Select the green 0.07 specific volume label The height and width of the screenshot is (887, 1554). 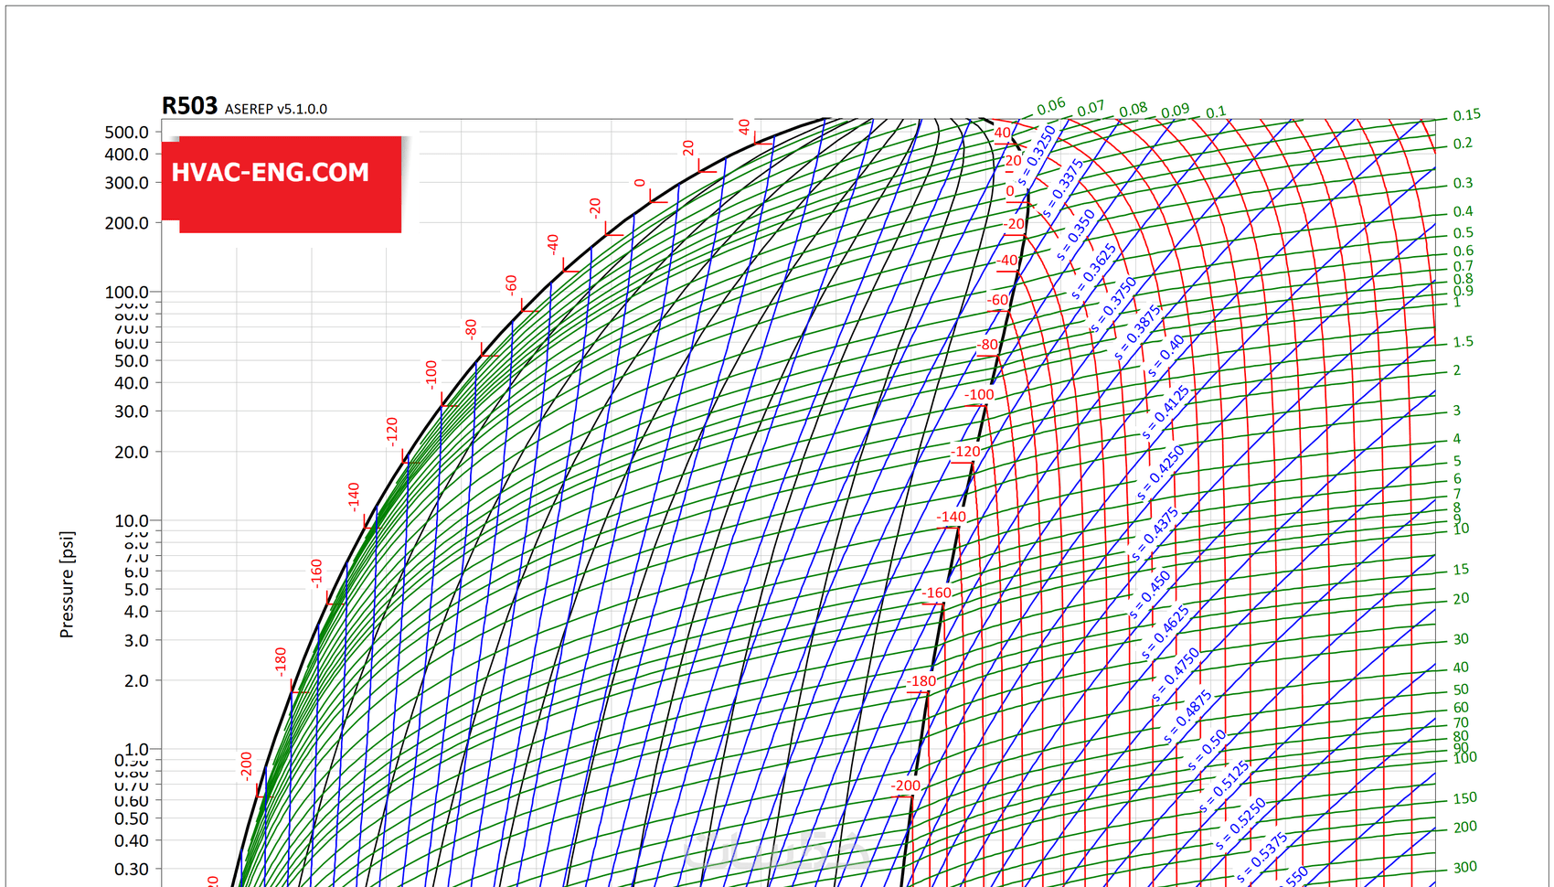tap(1091, 109)
